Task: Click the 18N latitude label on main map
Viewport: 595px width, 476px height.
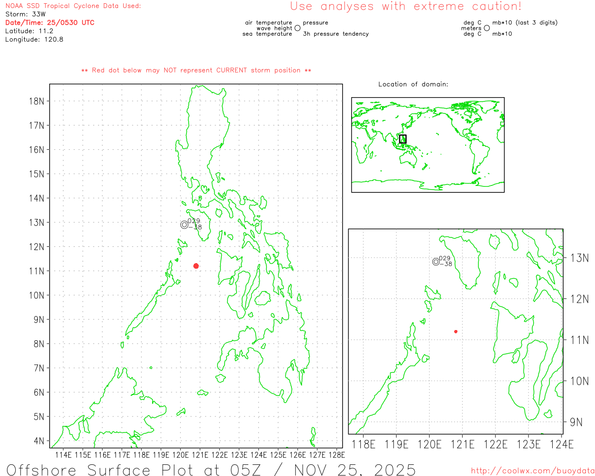Action: coord(36,101)
